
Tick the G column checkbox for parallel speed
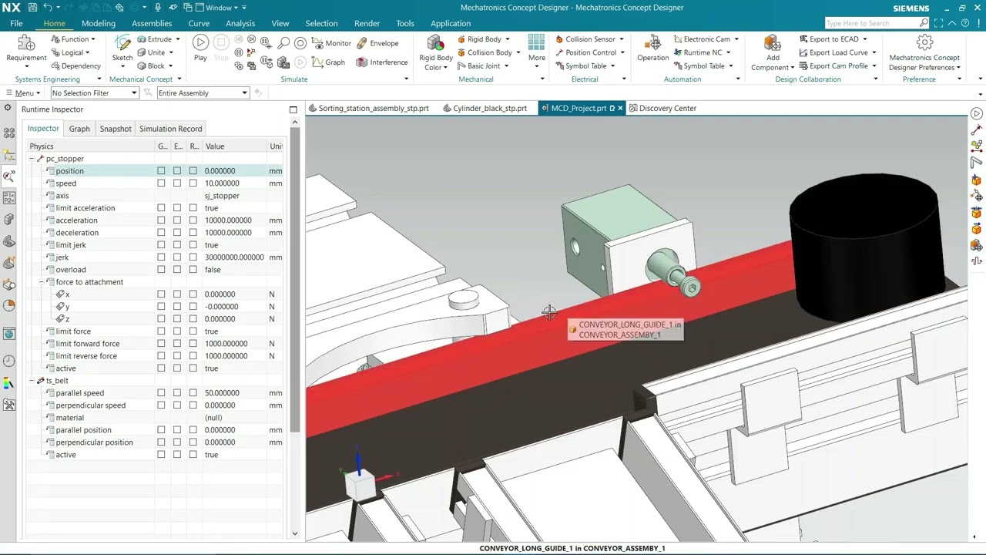pyautogui.click(x=161, y=393)
